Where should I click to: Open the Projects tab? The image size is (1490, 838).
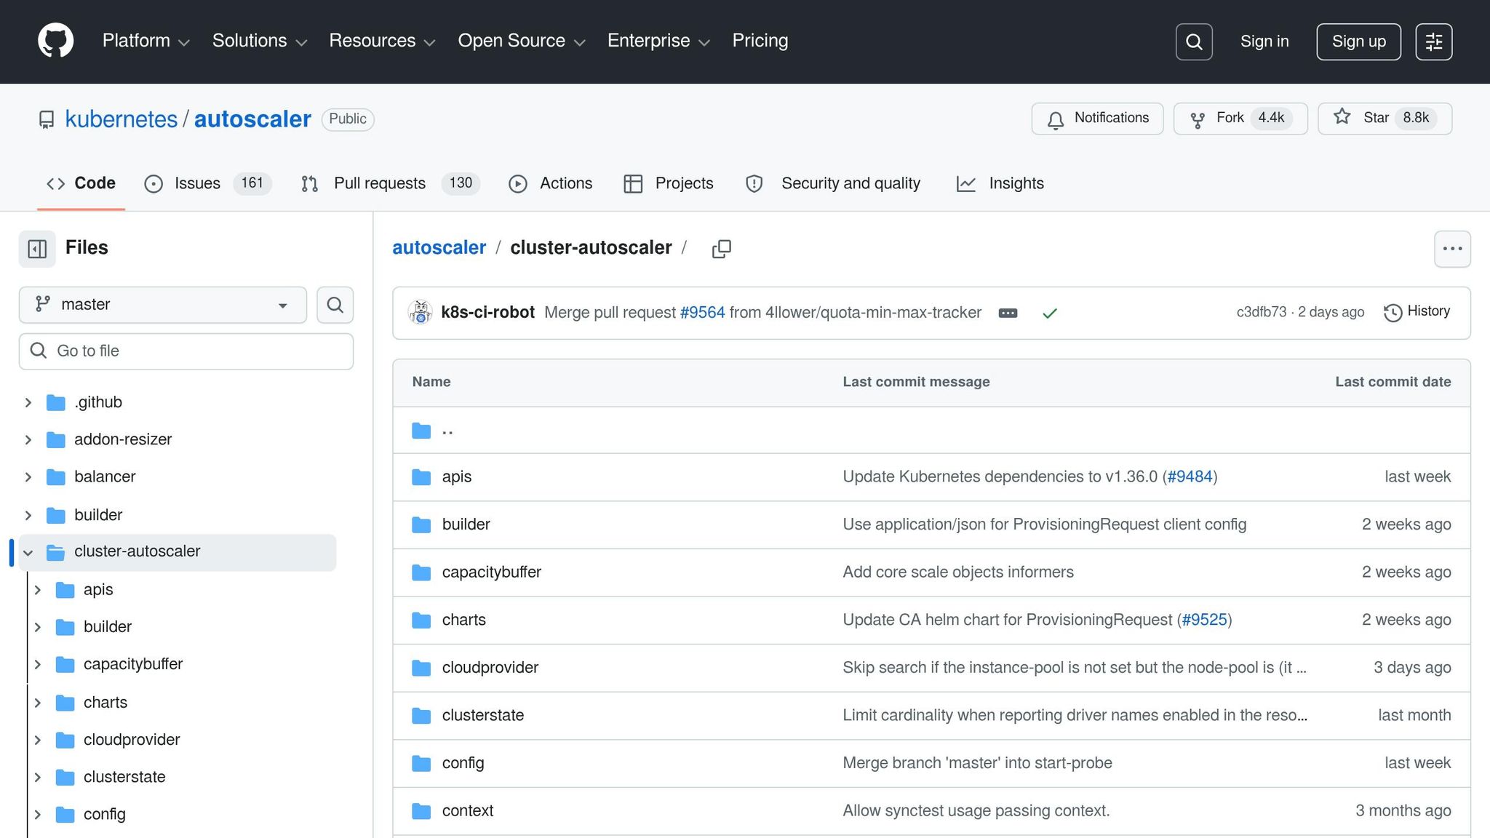[x=669, y=183]
